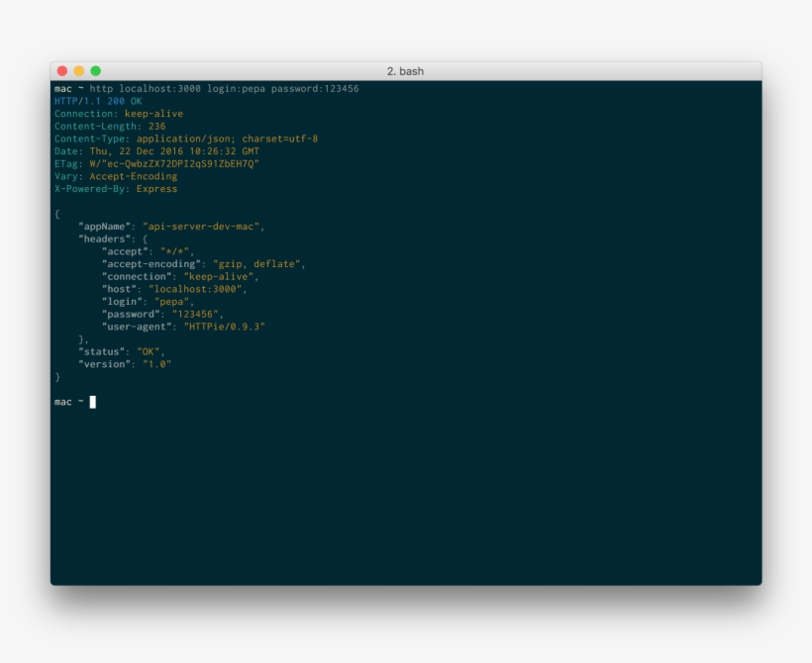Screen dimensions: 812x663
Task: Click the "accept": "*/*" JSON line
Action: [x=149, y=251]
